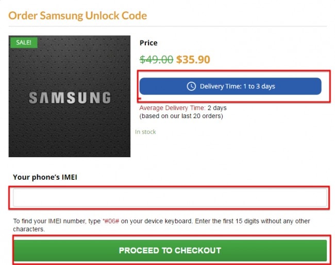The image size is (335, 265).
Task: Click the Order Samsung Unlock Code heading
Action: [x=78, y=15]
